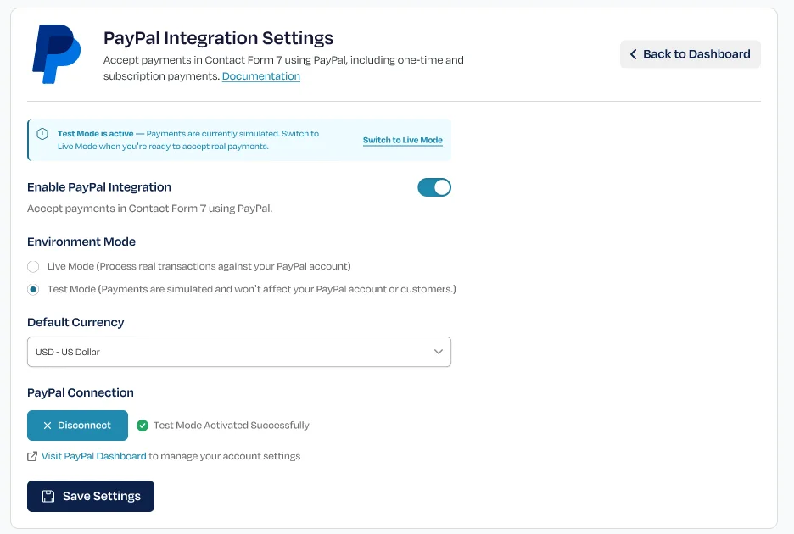
Task: Click the Enable PayPal Integration label
Action: tap(99, 187)
